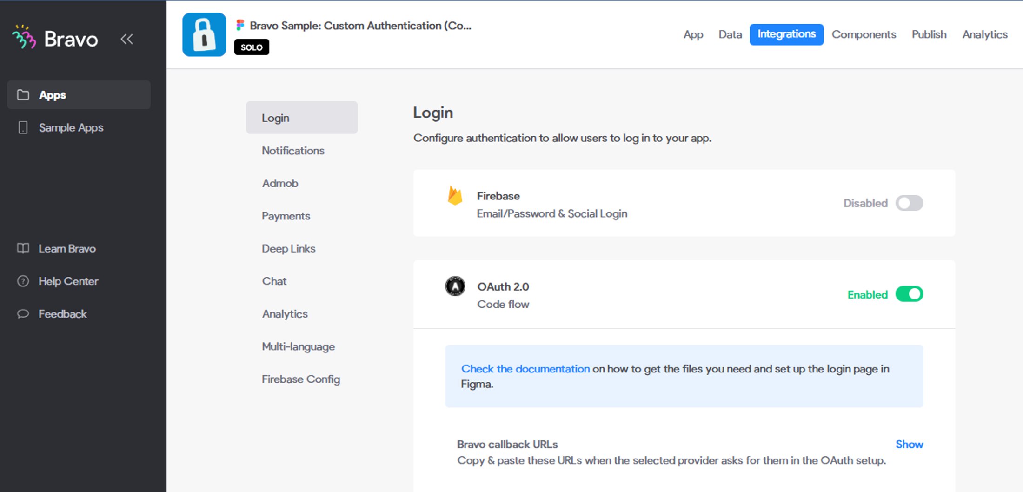Open Payments integration settings

(x=286, y=216)
